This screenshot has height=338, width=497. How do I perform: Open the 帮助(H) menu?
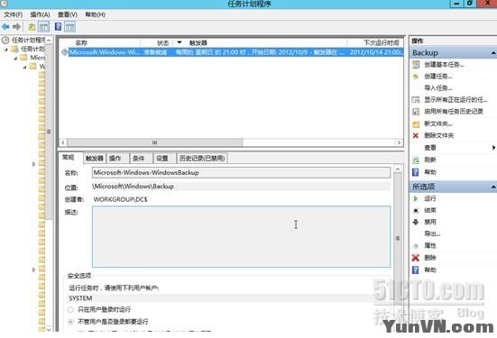pyautogui.click(x=95, y=14)
